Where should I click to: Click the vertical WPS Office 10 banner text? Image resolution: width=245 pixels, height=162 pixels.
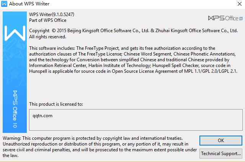15,109
